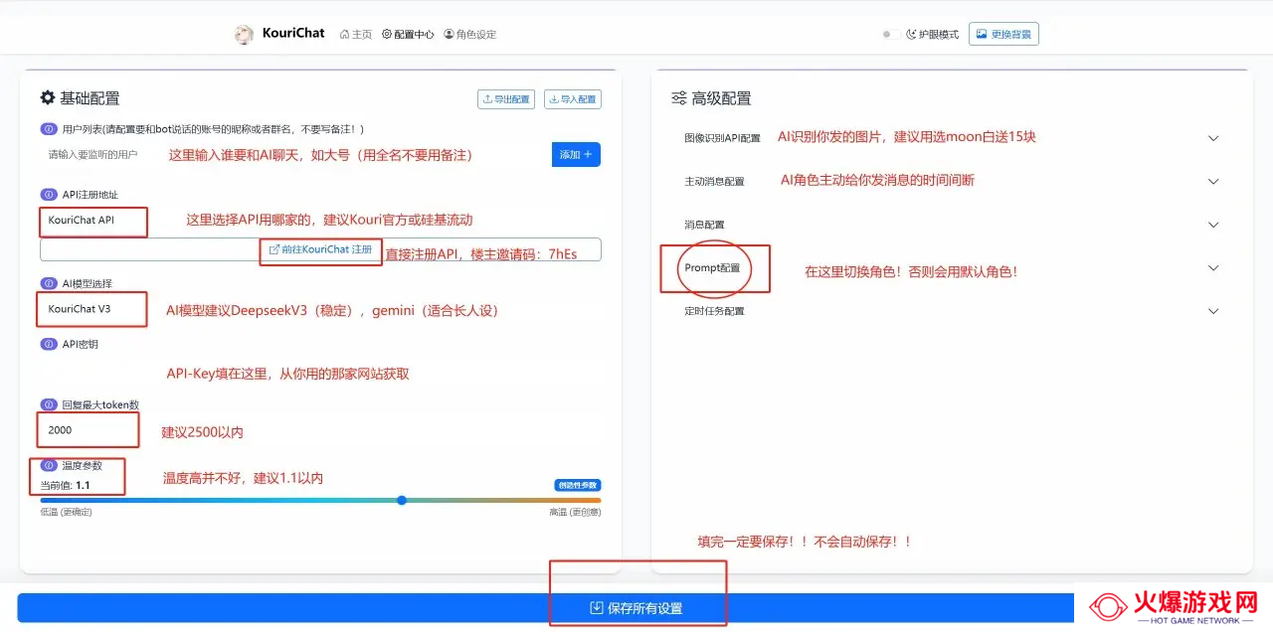Click KouriChat brand title
The width and height of the screenshot is (1273, 632).
(293, 33)
